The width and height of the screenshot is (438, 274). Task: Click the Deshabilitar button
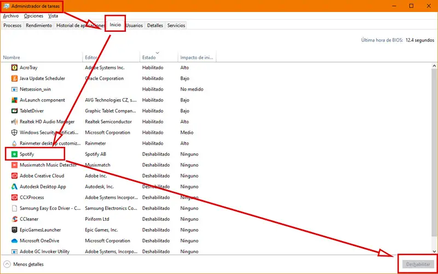(x=418, y=264)
